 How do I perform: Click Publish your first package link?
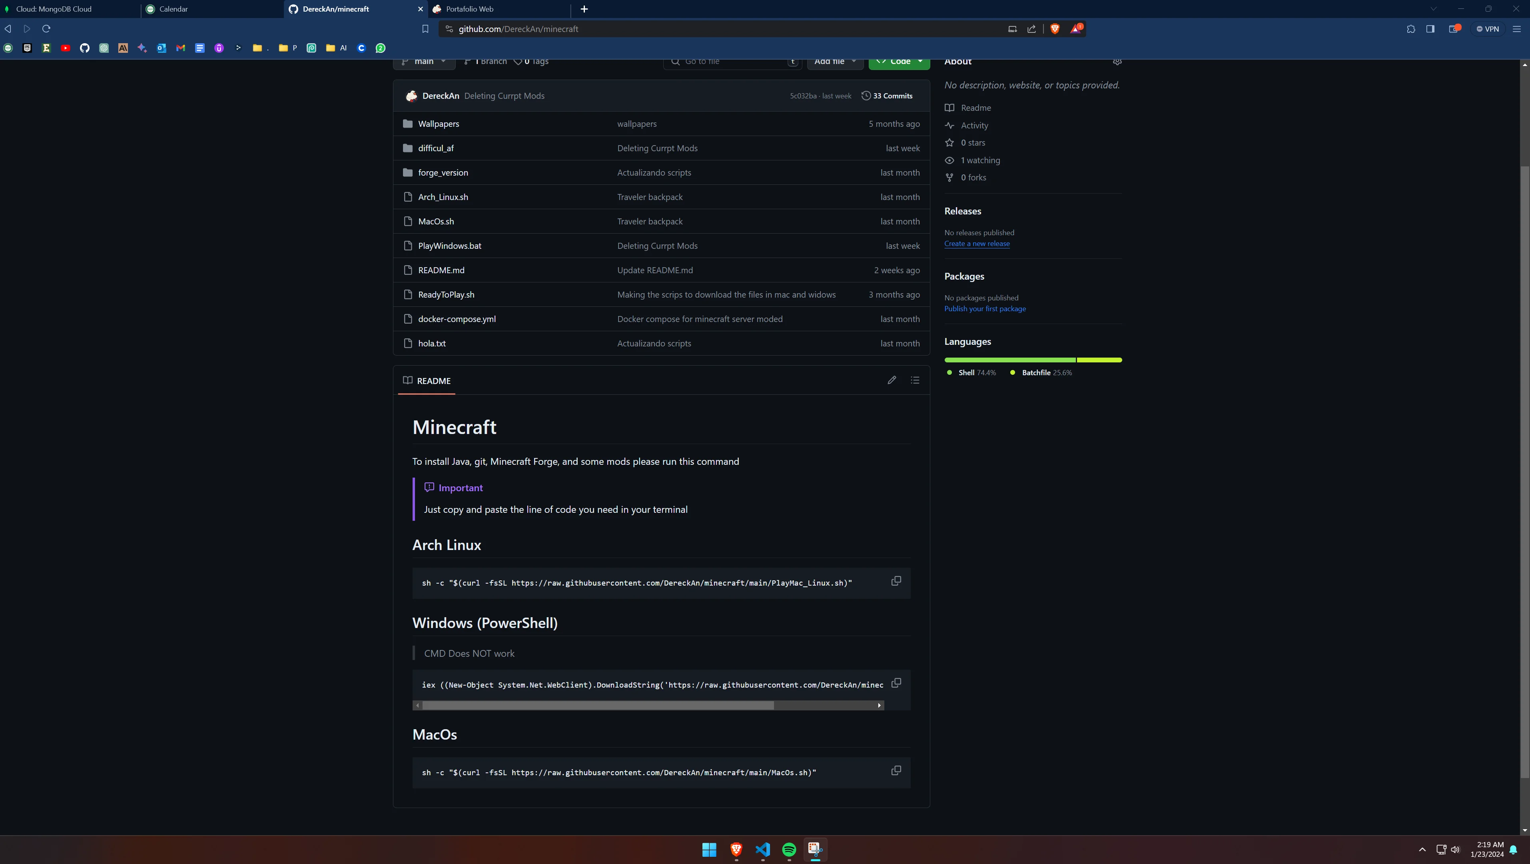coord(985,308)
